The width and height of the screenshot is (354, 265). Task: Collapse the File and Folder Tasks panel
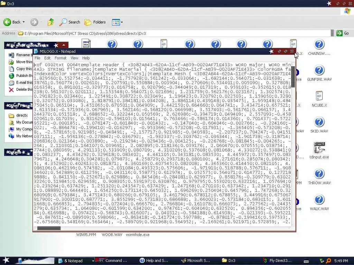click(64, 45)
